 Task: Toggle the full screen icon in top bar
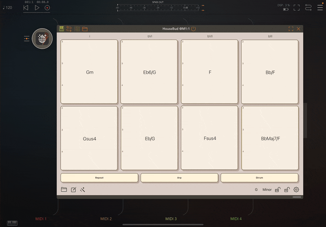[x=297, y=8]
